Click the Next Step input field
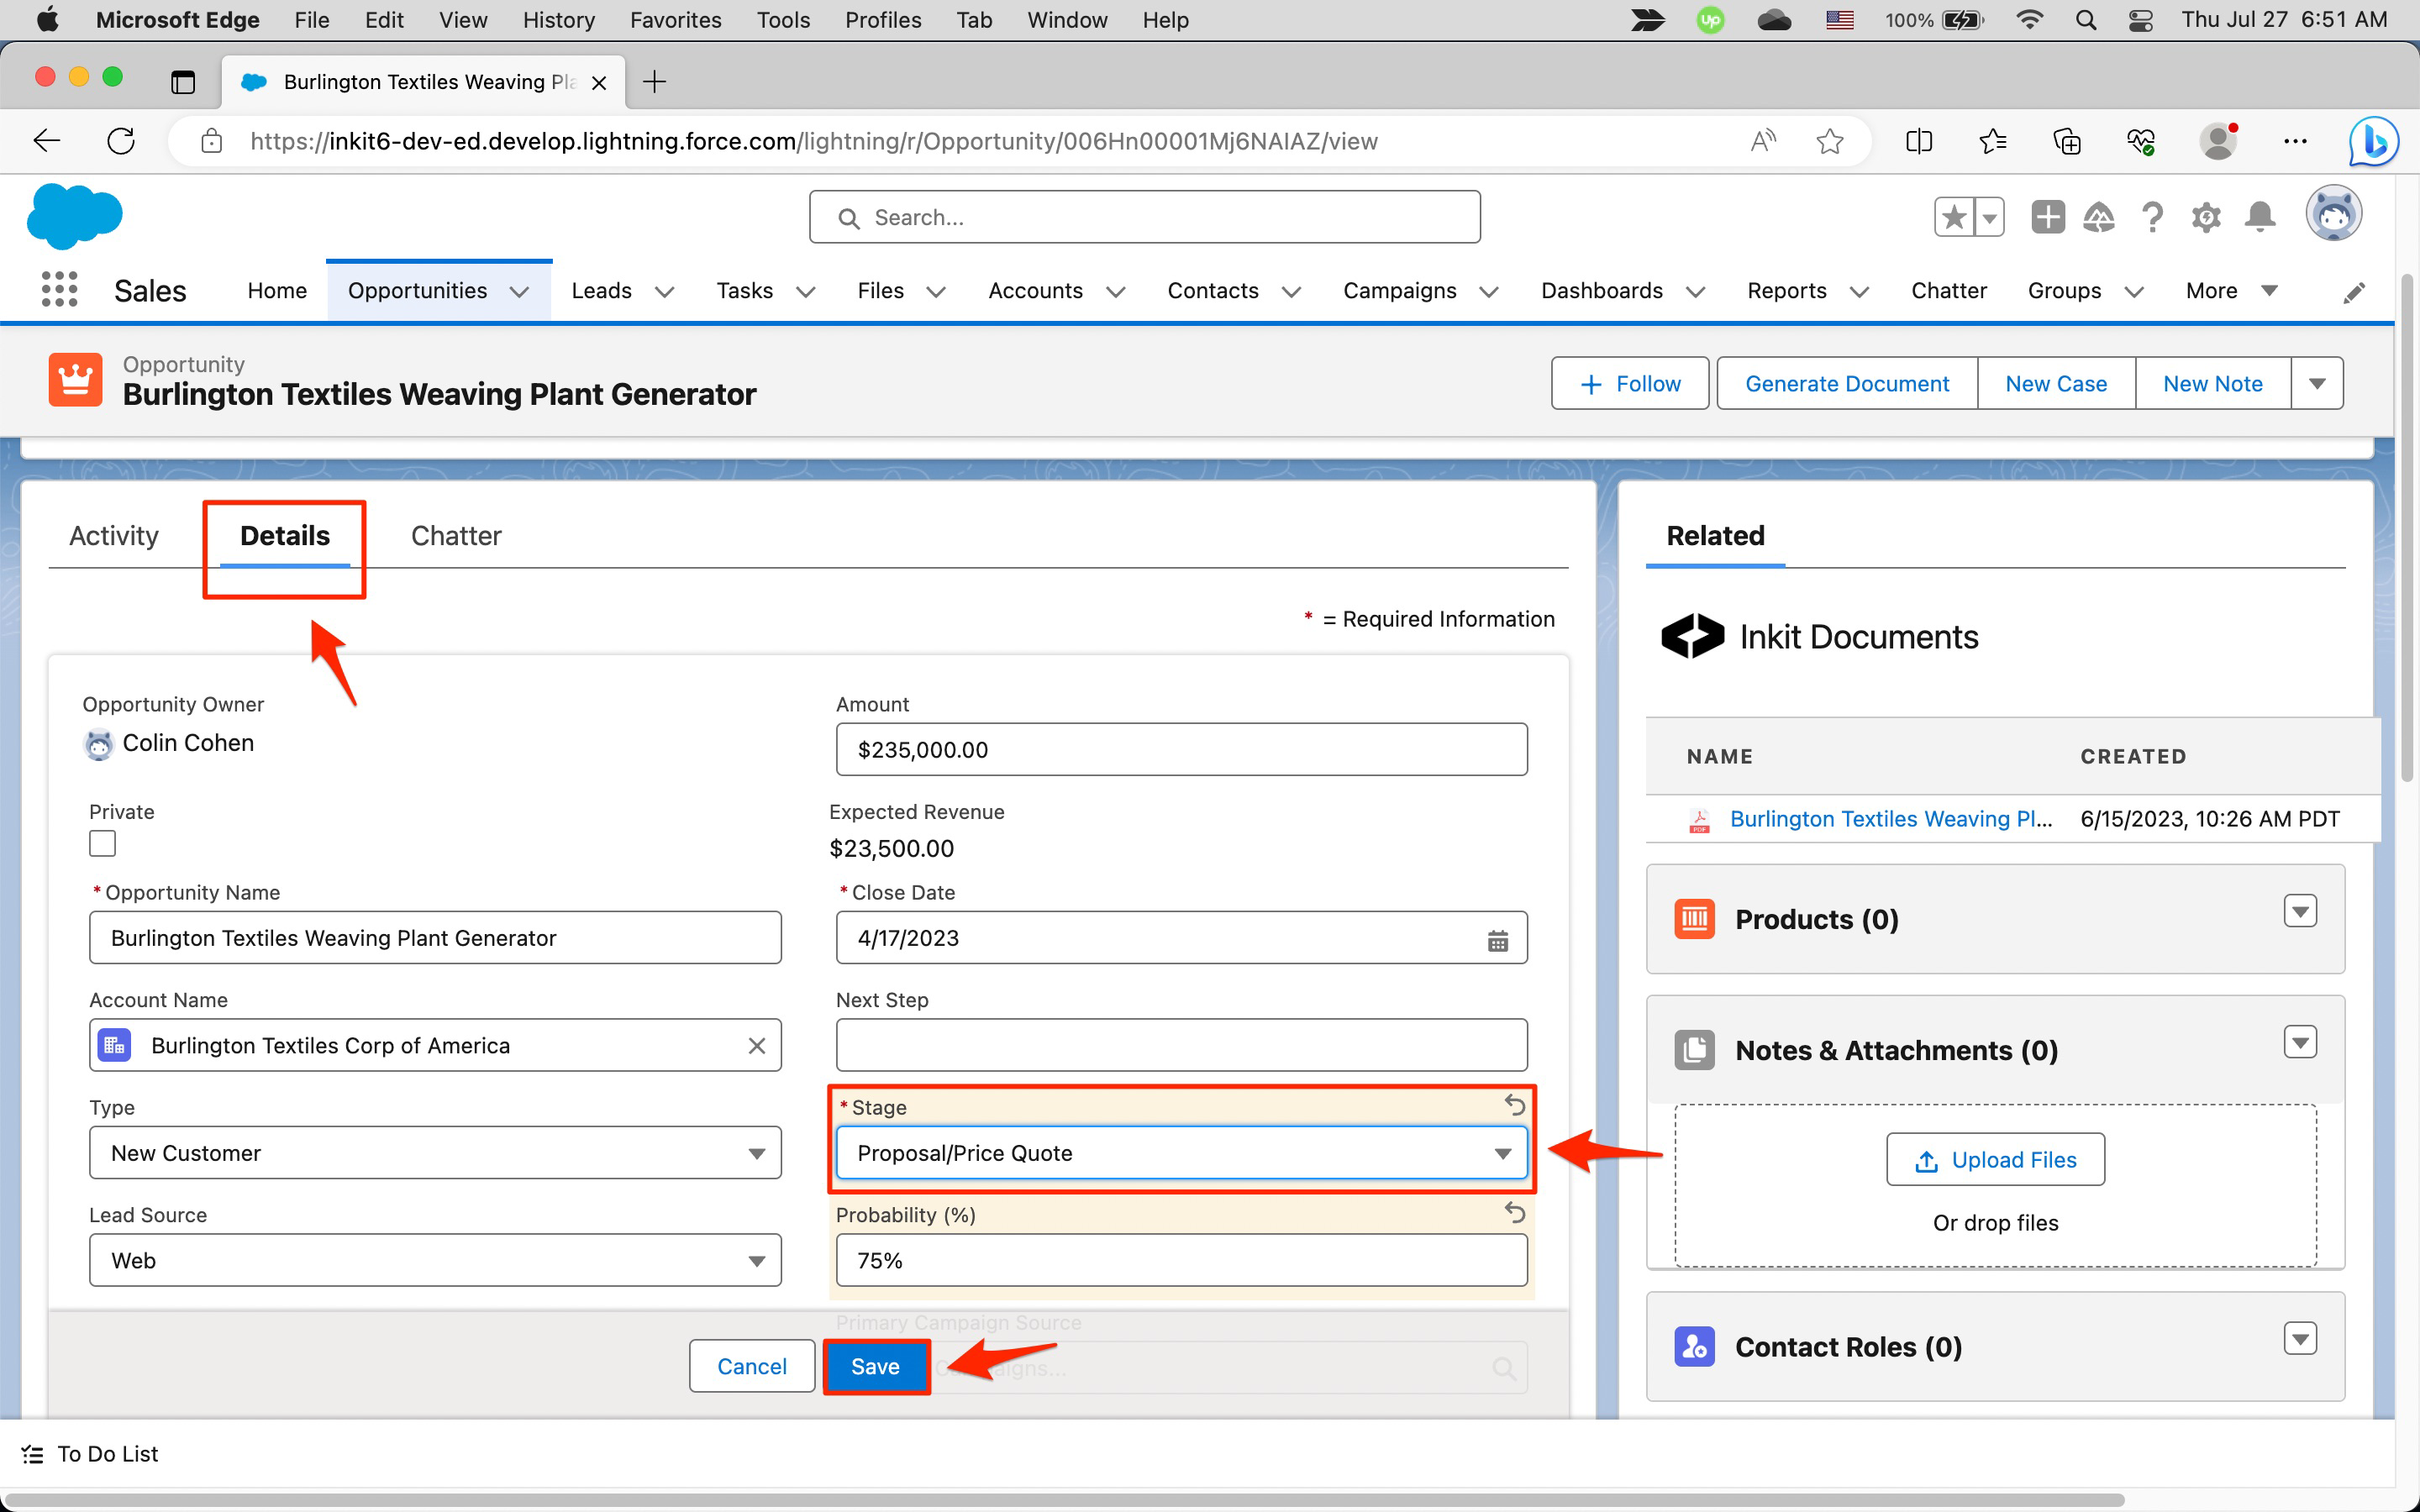Image resolution: width=2420 pixels, height=1512 pixels. (1181, 1045)
